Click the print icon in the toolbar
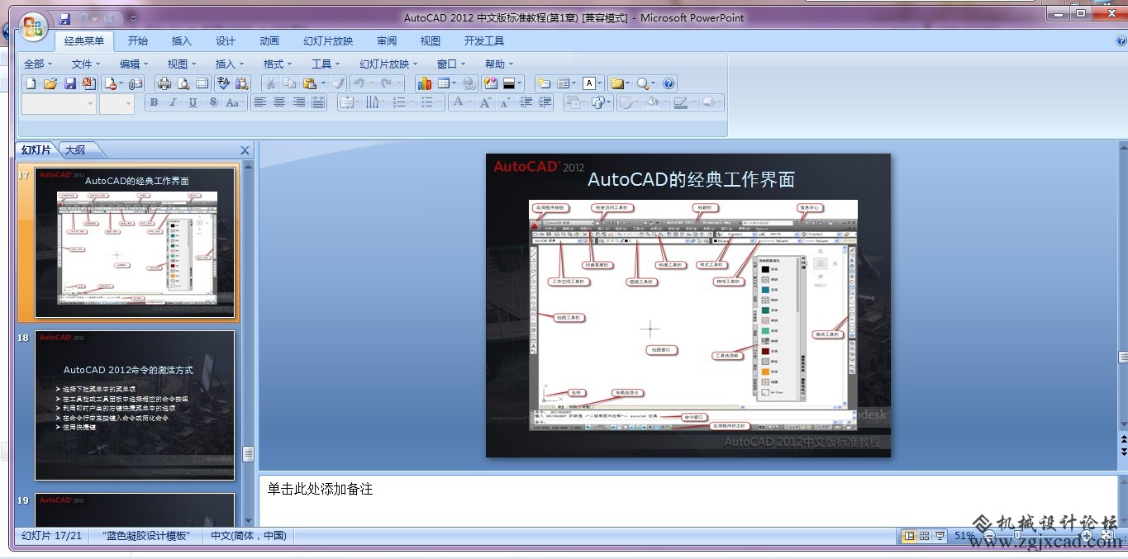Image resolution: width=1128 pixels, height=559 pixels. point(164,83)
